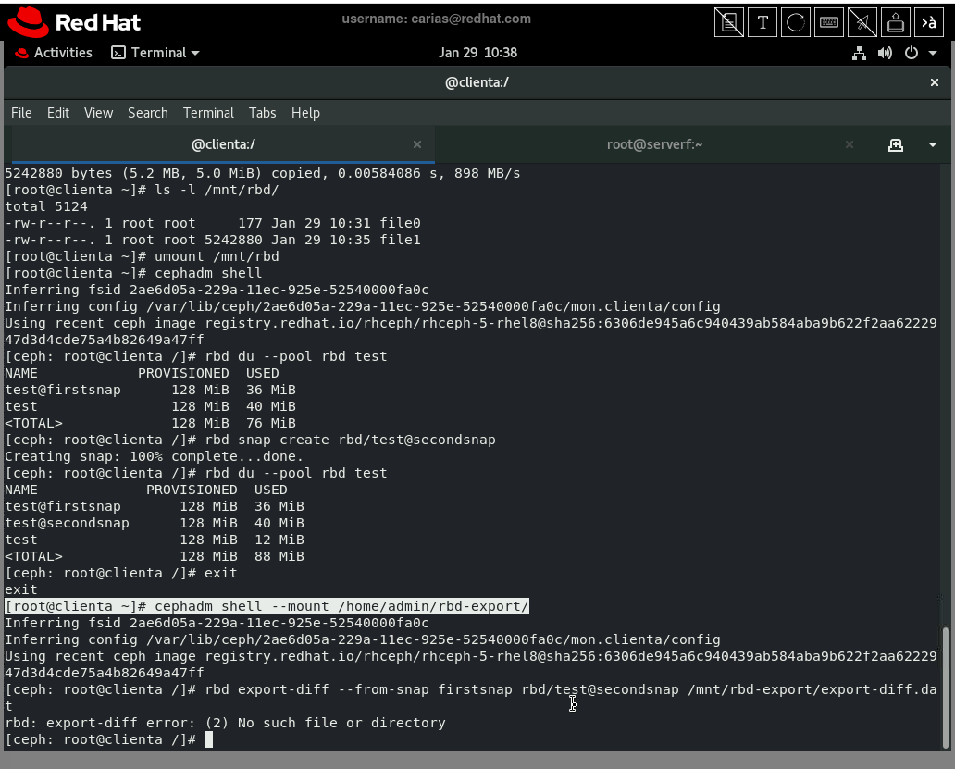Open the Search menu

click(148, 113)
